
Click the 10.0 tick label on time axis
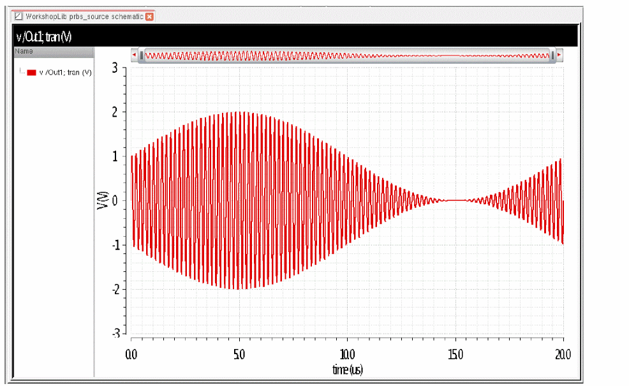pos(347,355)
